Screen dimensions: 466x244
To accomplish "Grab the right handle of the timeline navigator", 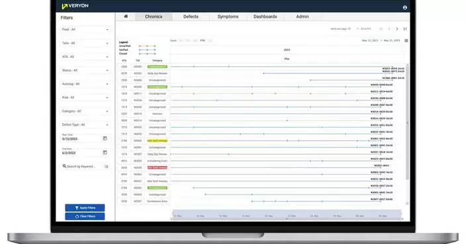I will [402, 214].
